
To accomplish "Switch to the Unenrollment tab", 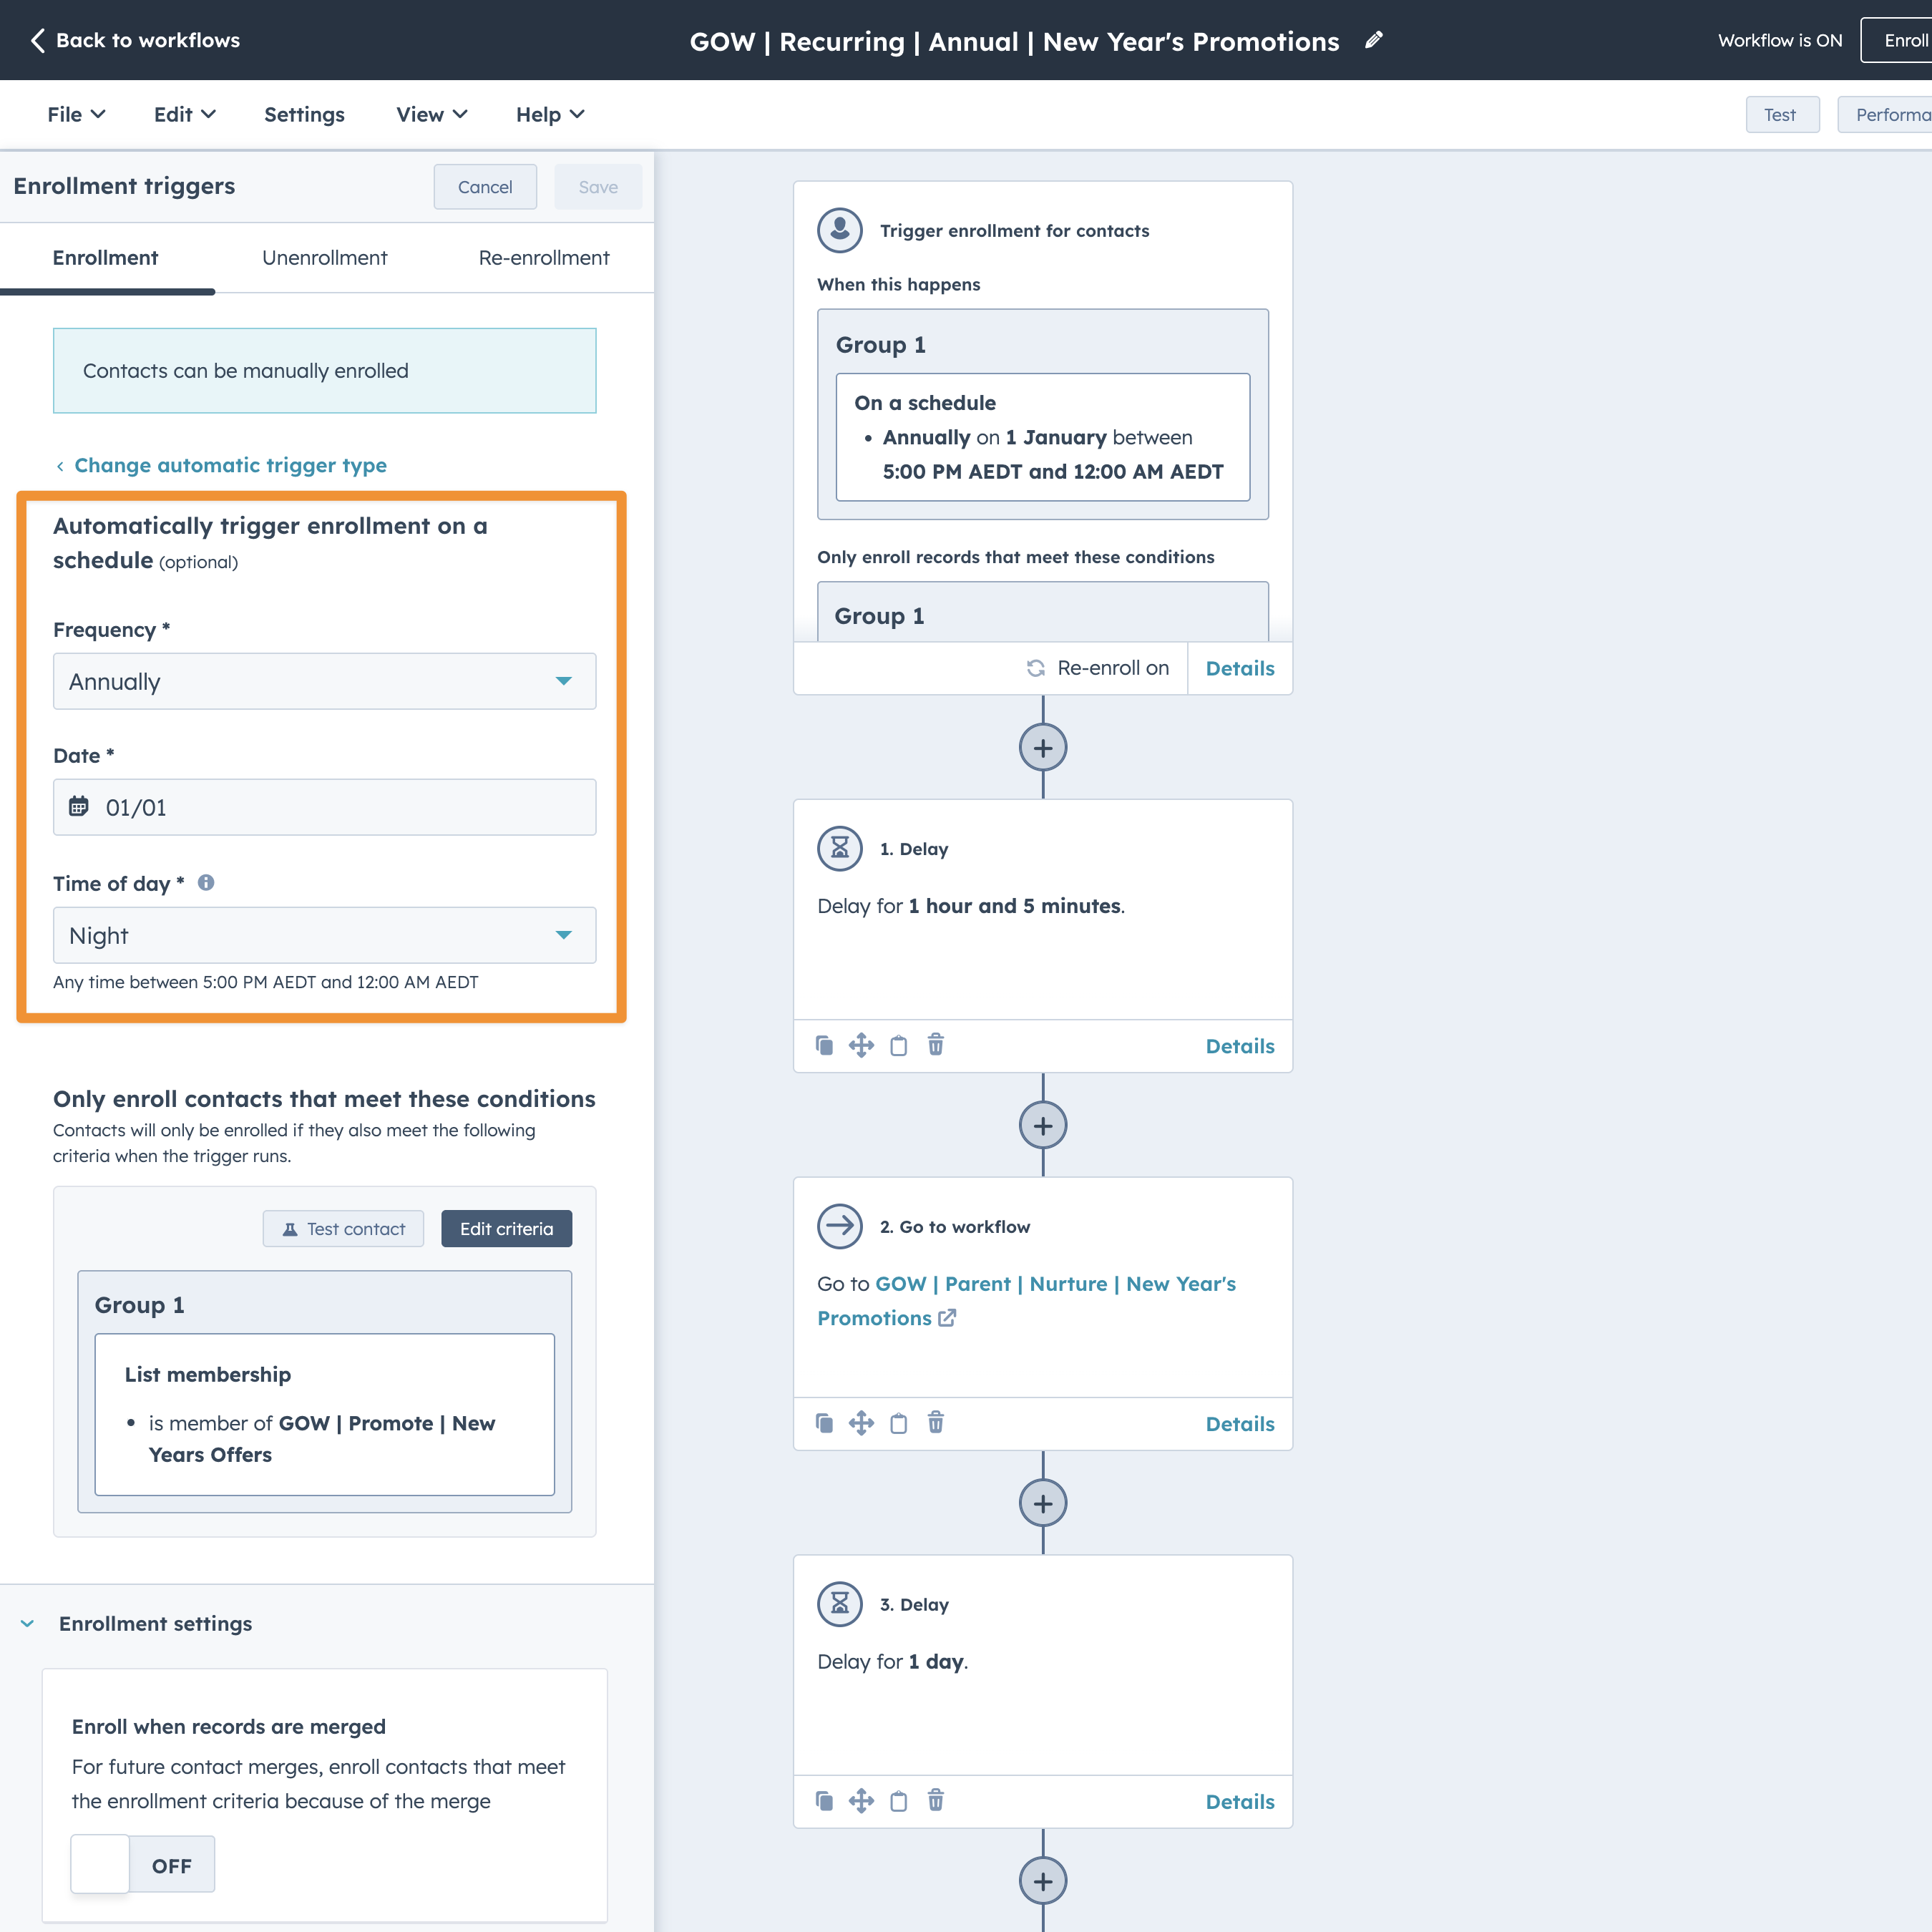I will tap(324, 257).
